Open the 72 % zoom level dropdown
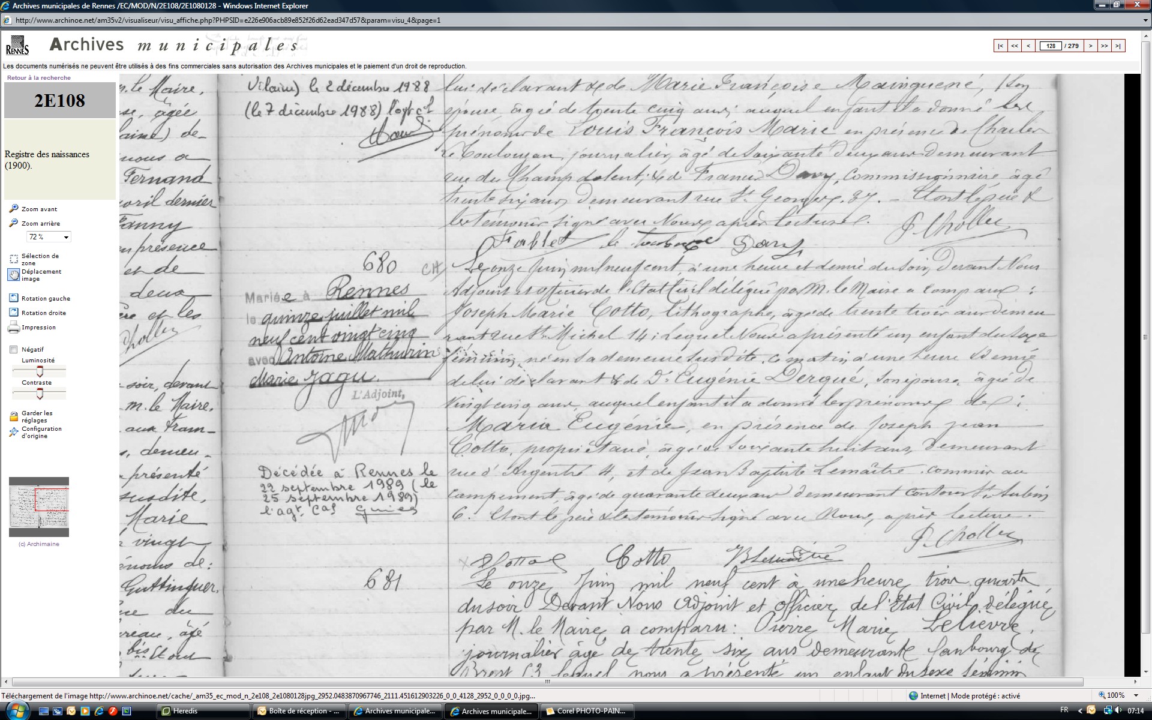Image resolution: width=1152 pixels, height=720 pixels. 66,237
